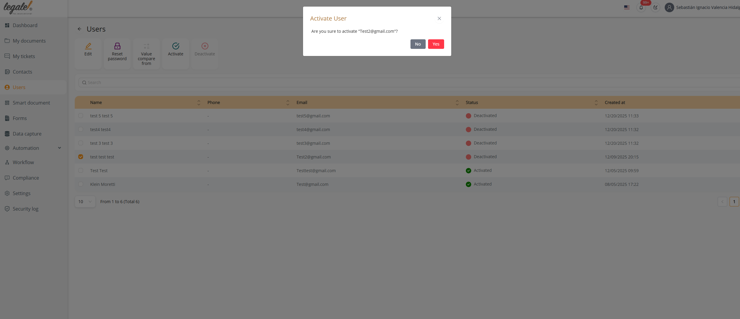This screenshot has width=740, height=319.
Task: Select the Klein Moretti row checkbox
Action: (x=81, y=184)
